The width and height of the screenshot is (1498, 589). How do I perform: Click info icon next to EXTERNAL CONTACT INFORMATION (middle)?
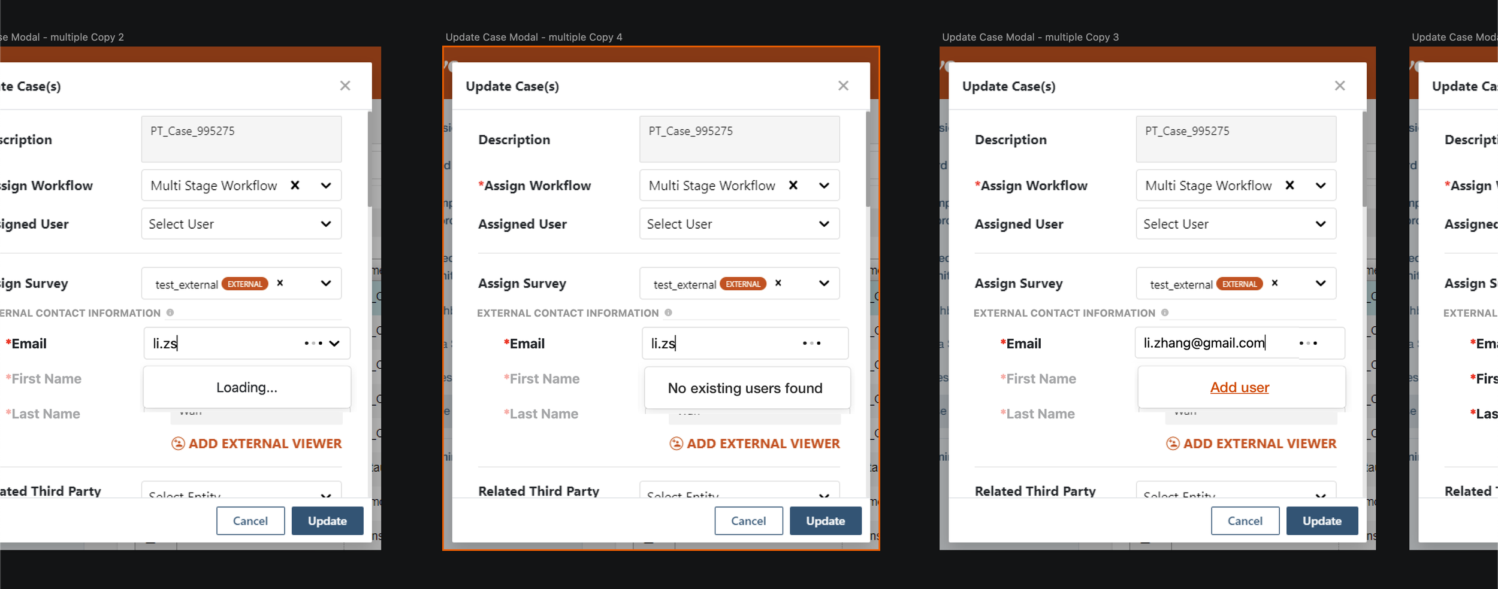click(x=669, y=312)
